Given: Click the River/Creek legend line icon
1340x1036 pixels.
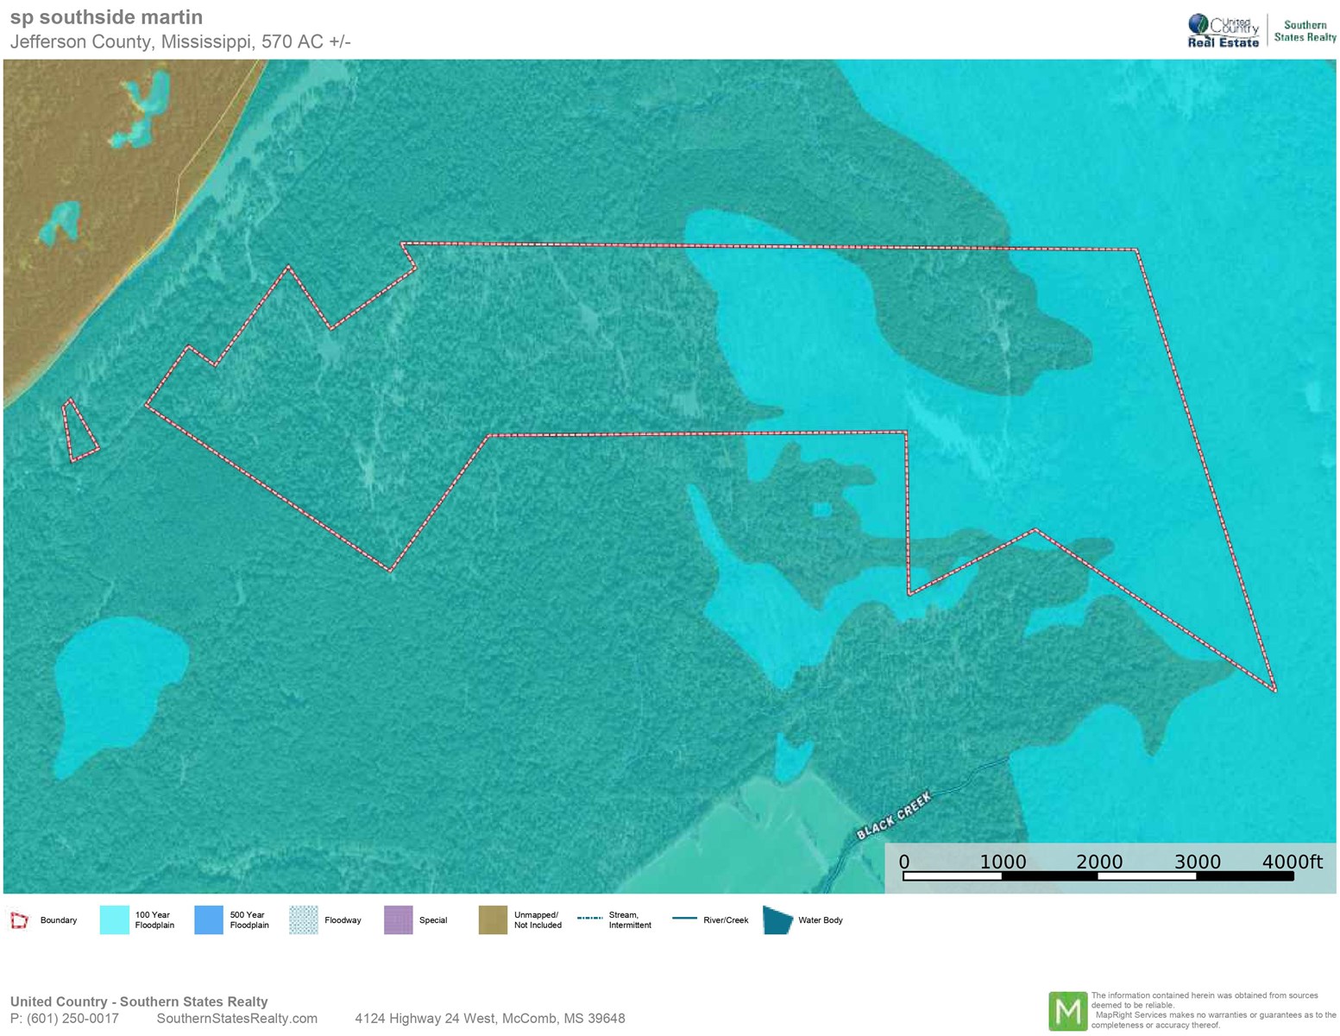Looking at the screenshot, I should (684, 919).
